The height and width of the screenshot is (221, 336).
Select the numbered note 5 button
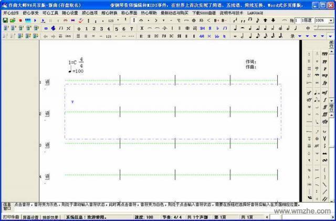tap(116, 28)
